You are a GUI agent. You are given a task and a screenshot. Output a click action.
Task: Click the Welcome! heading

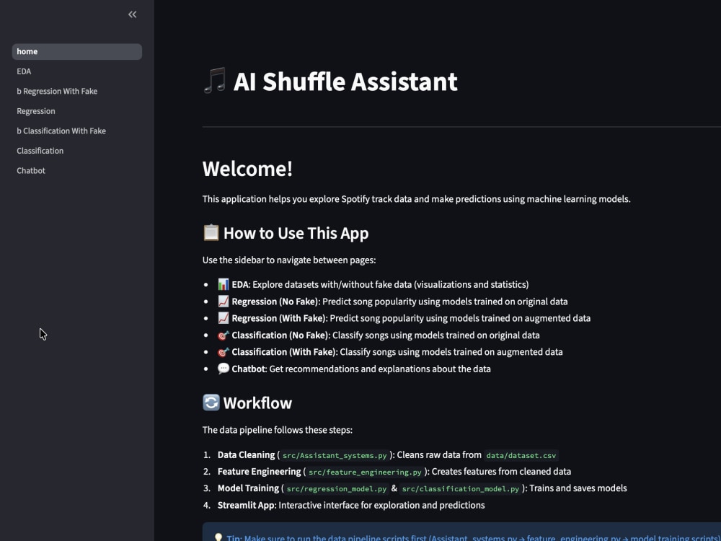[247, 169]
